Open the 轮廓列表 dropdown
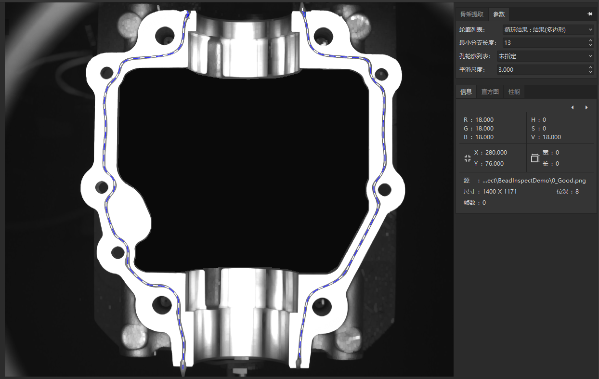599x379 pixels. pyautogui.click(x=547, y=30)
